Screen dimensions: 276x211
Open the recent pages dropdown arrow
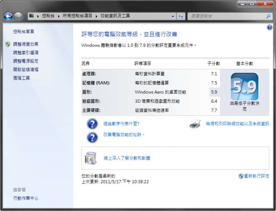point(25,16)
